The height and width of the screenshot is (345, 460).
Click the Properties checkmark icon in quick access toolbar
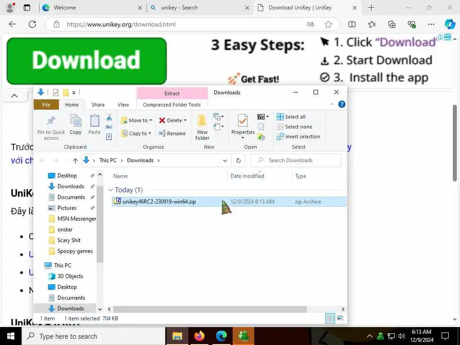55,93
